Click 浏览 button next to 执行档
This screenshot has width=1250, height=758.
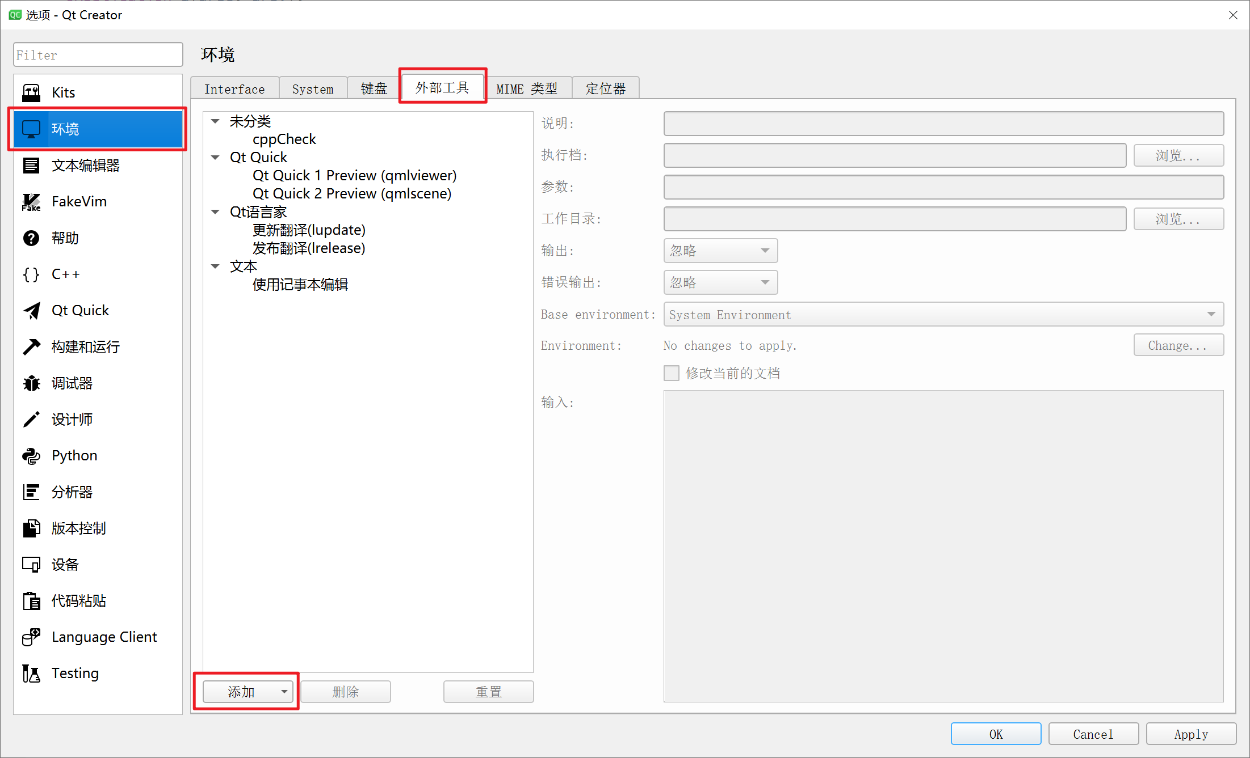click(1178, 155)
